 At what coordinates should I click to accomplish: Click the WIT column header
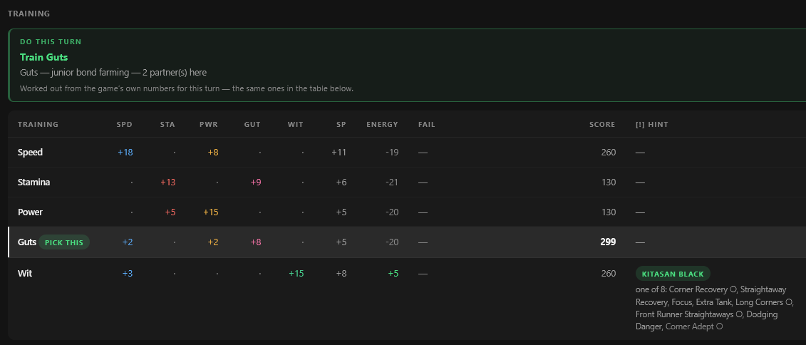tap(295, 125)
